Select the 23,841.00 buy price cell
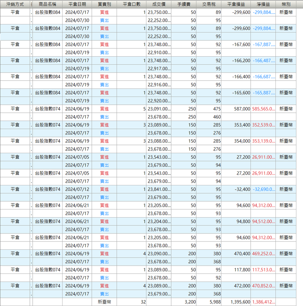 pos(159,189)
